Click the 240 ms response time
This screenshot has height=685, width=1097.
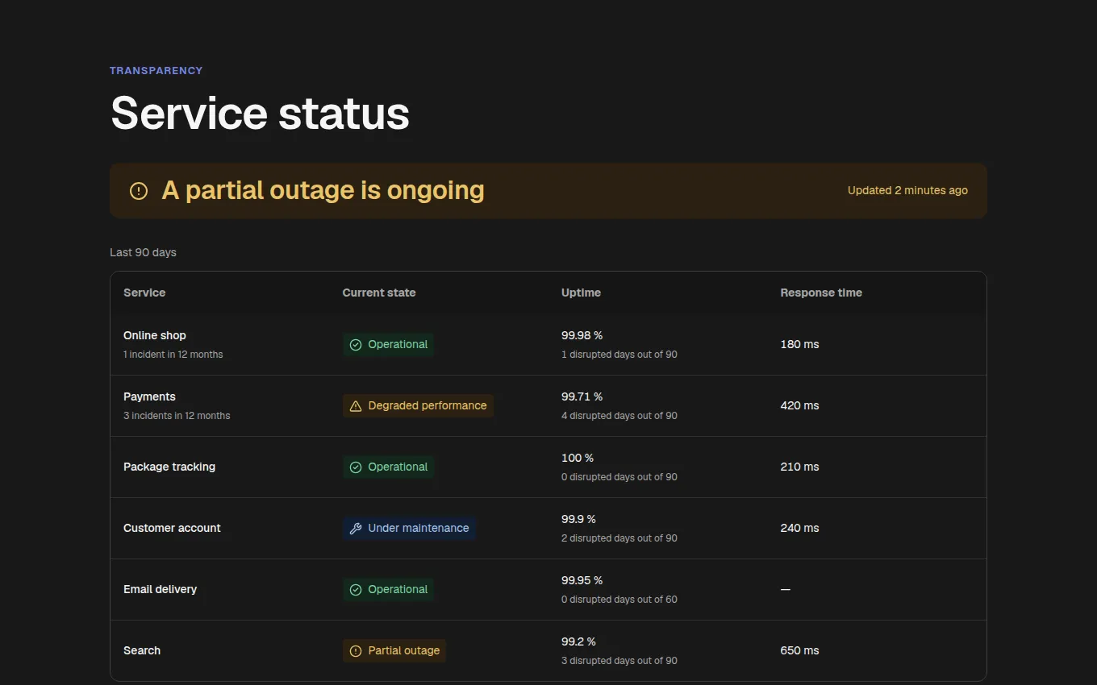click(799, 528)
